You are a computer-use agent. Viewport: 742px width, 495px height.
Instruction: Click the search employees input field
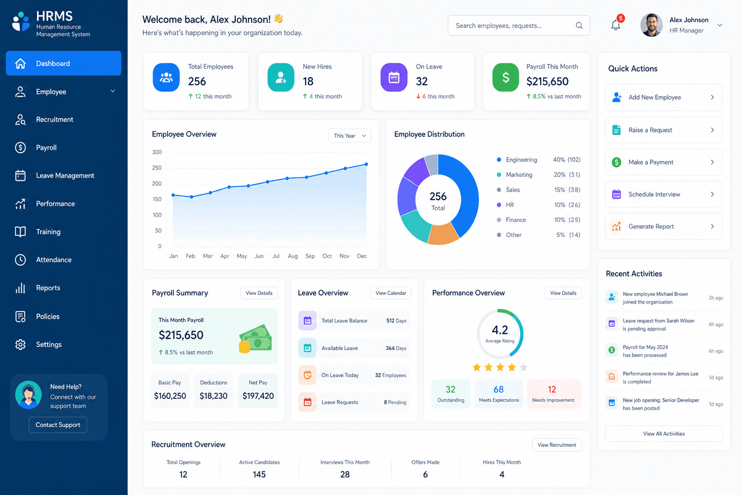coord(519,26)
